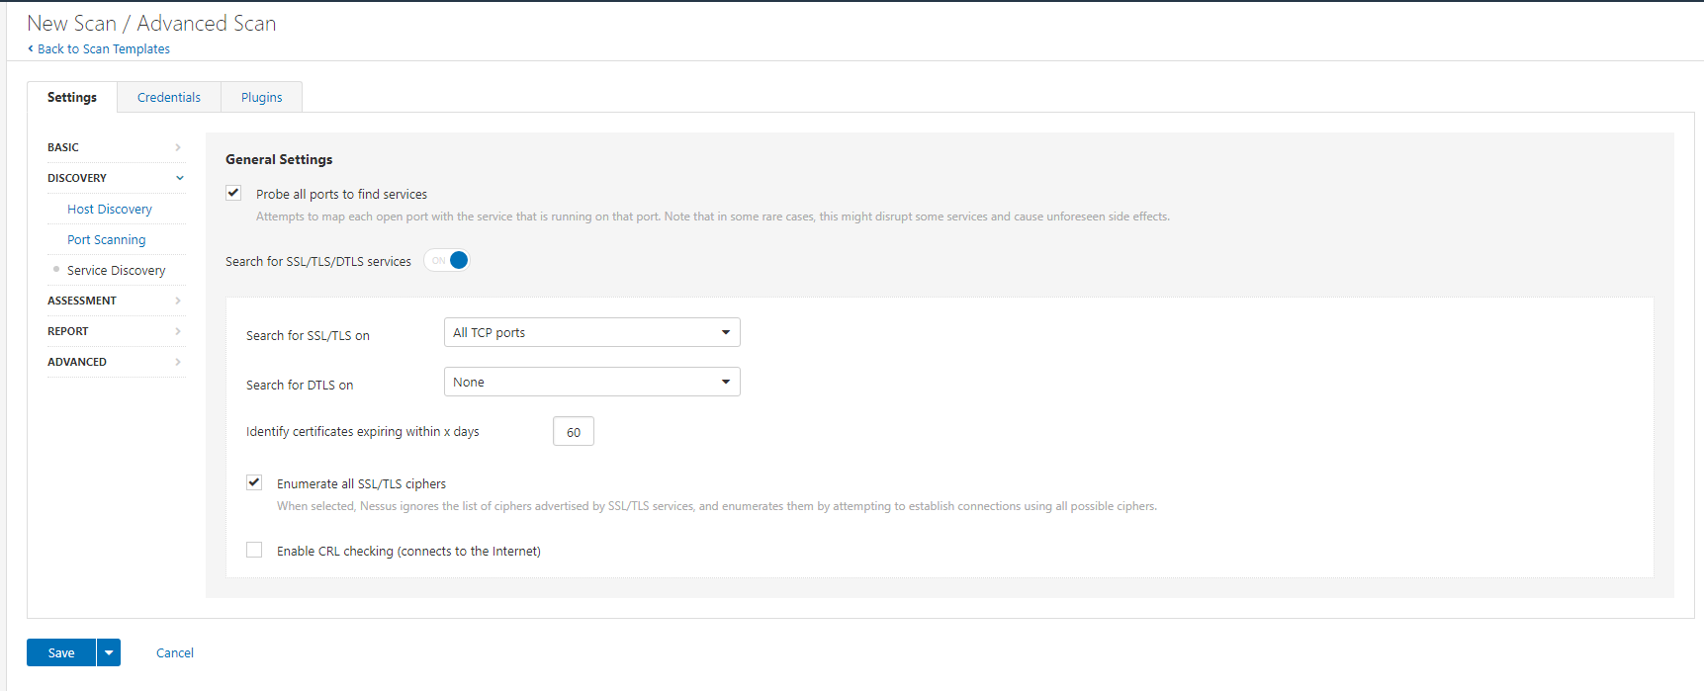Uncheck Enumerate all SSL/TLS ciphers

pyautogui.click(x=254, y=482)
